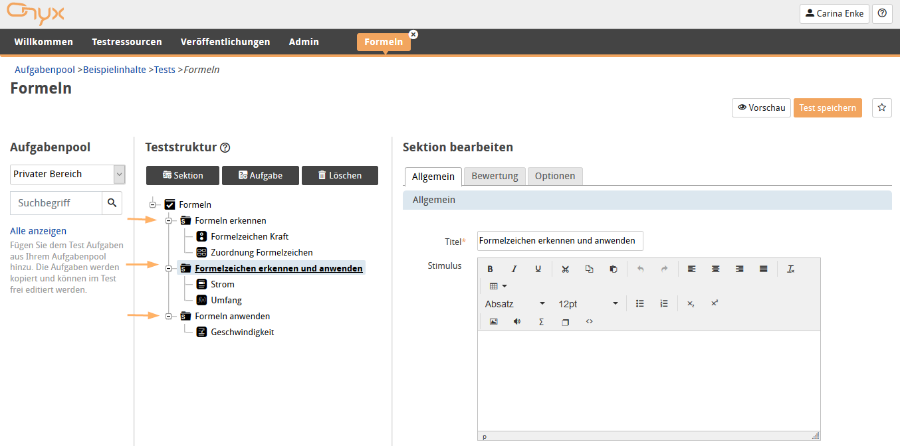
Task: Insert a table in the editor
Action: pos(495,285)
